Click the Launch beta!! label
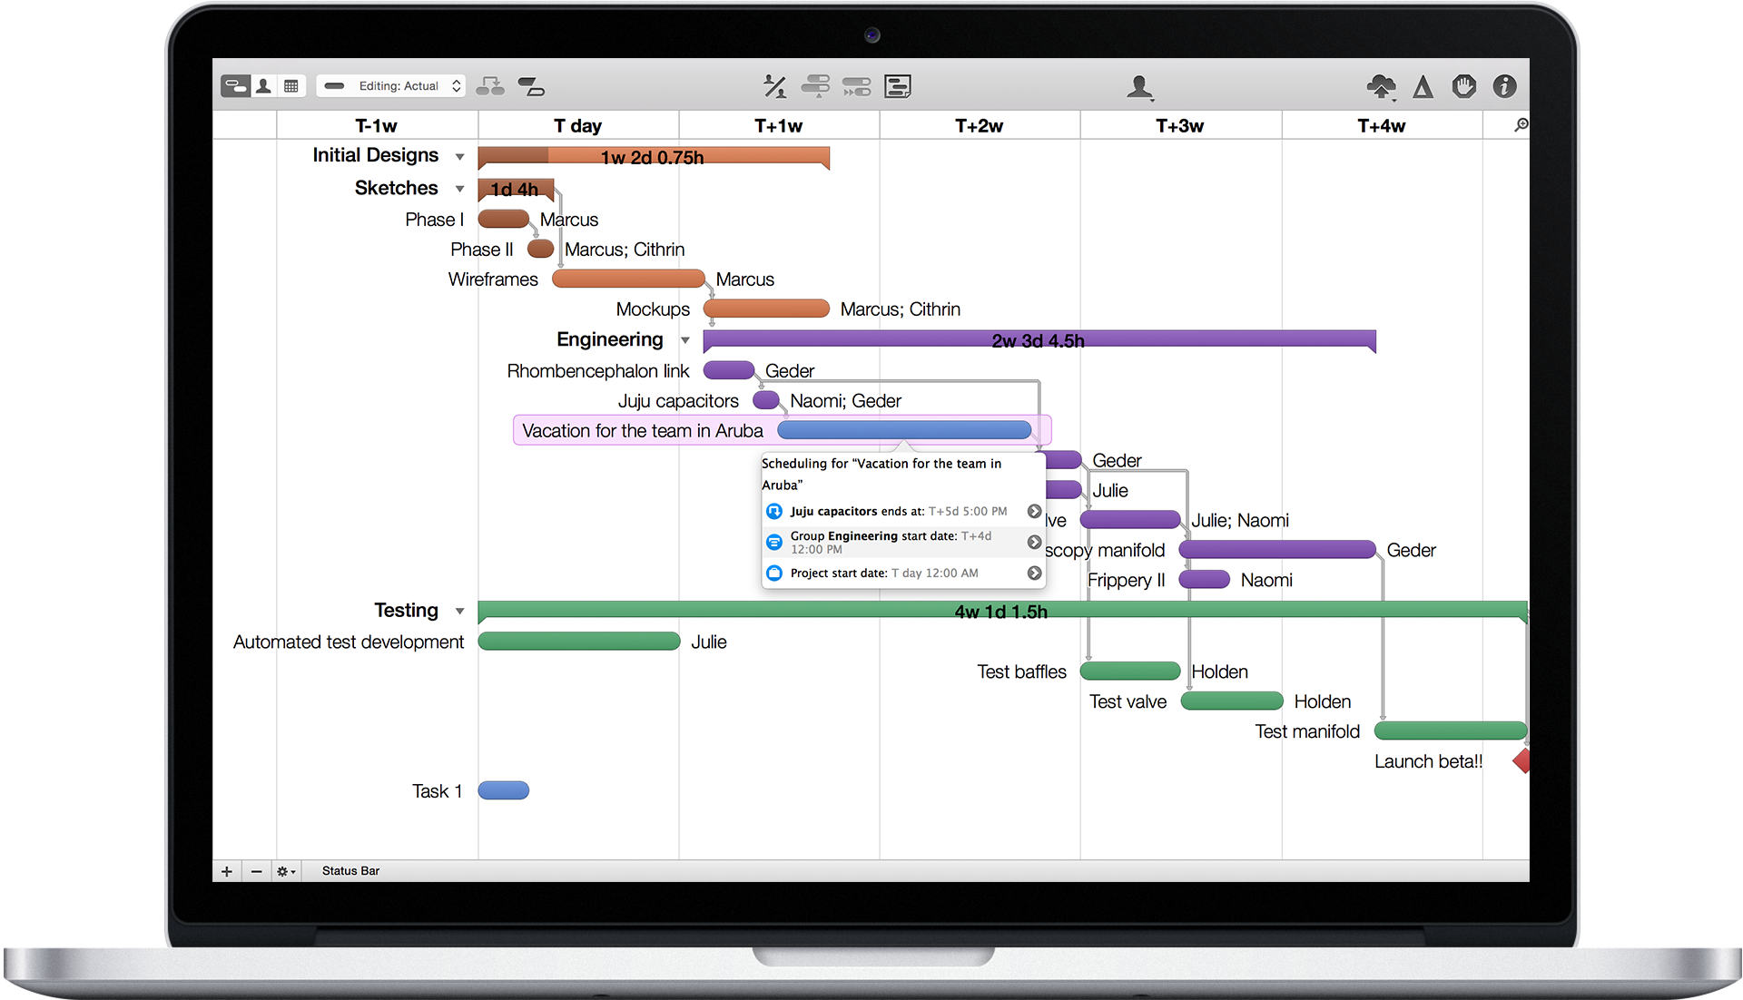Image resolution: width=1743 pixels, height=1000 pixels. point(1429,762)
